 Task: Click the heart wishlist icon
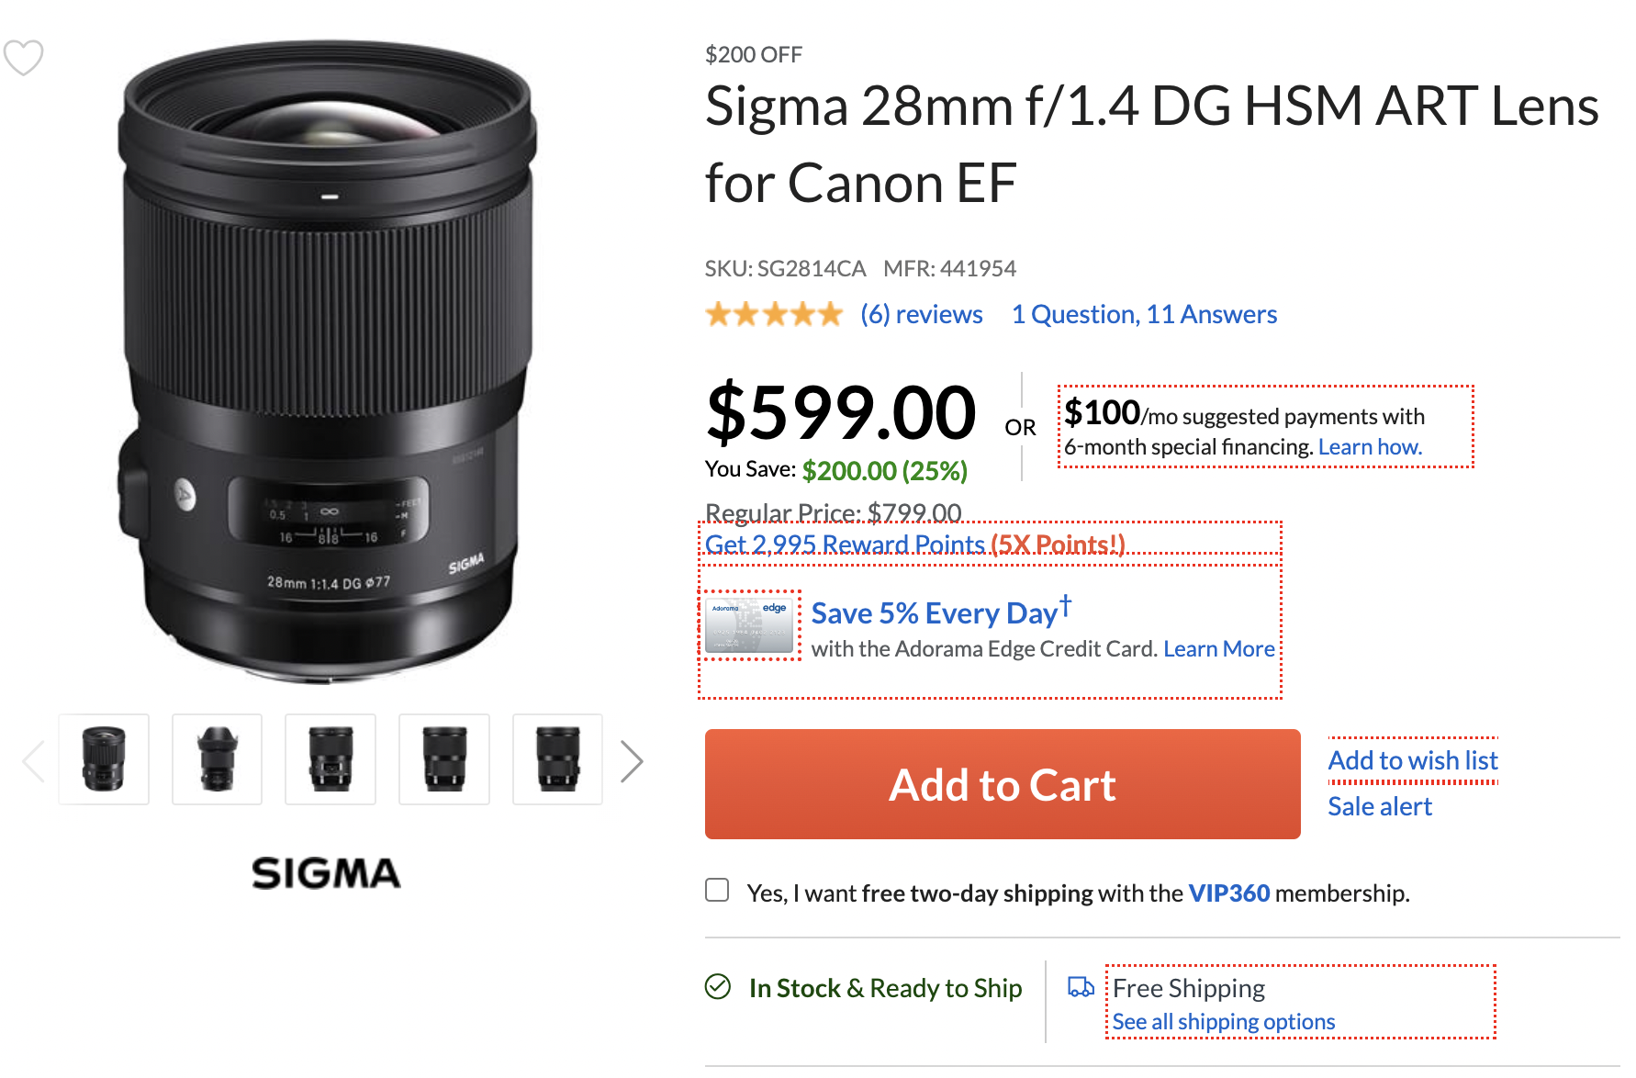coord(23,57)
